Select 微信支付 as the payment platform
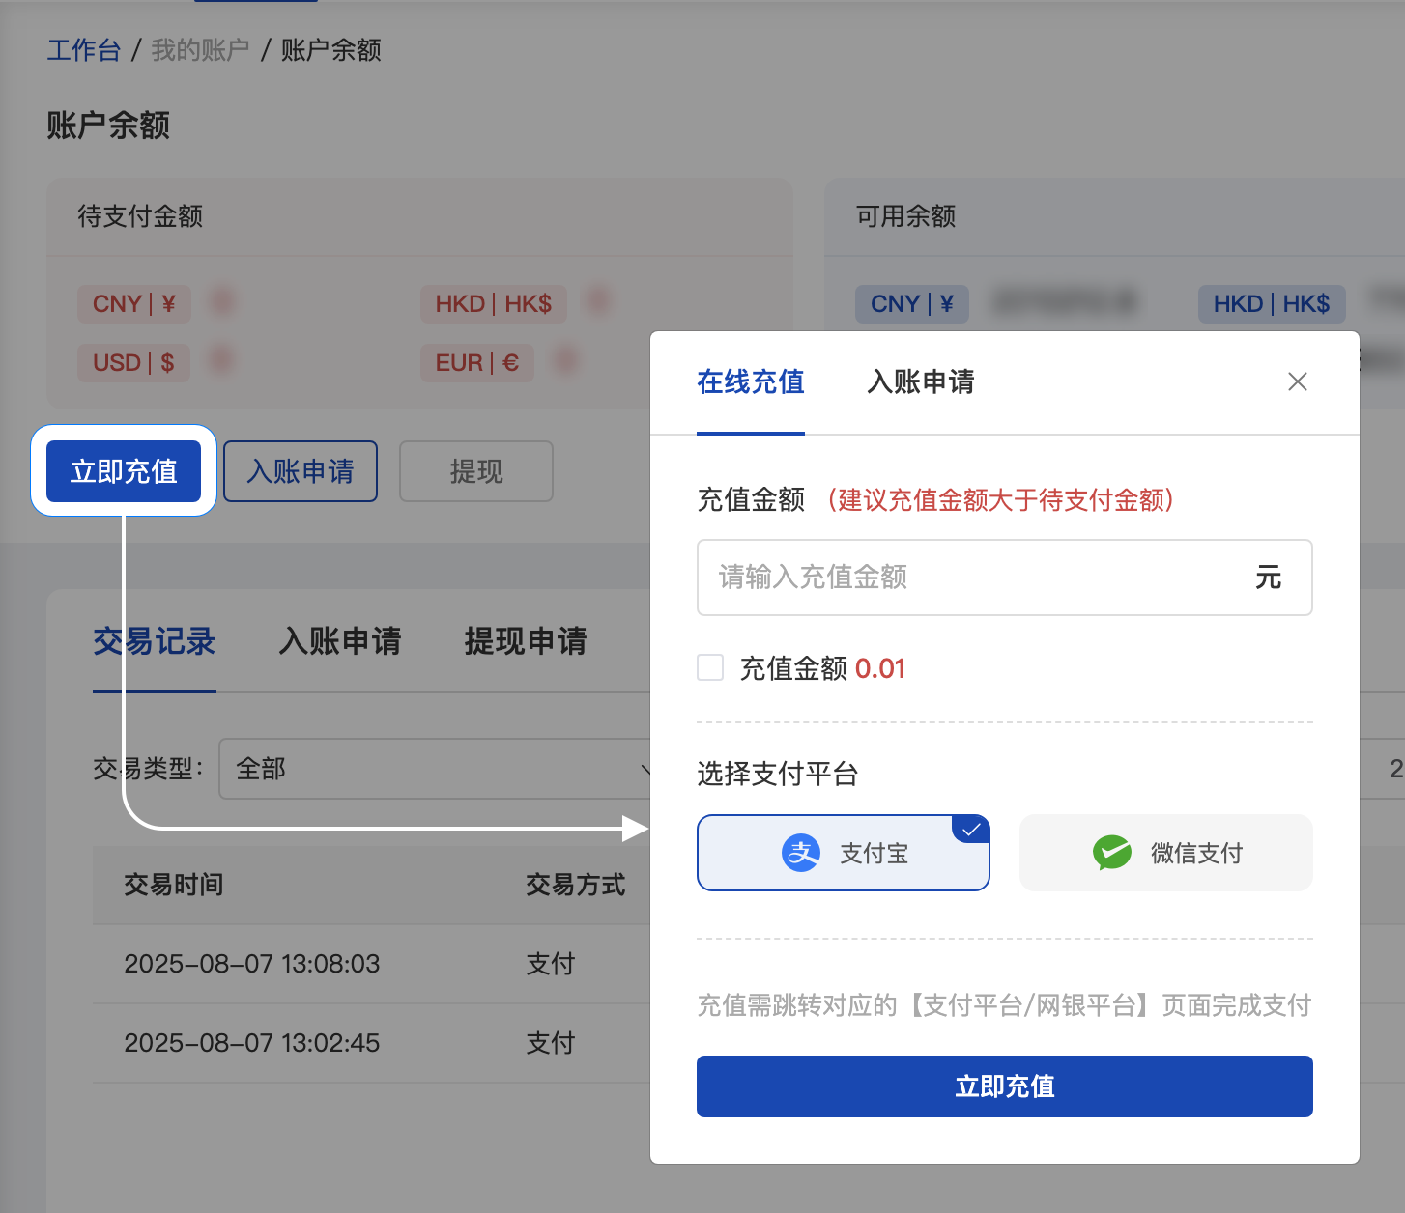This screenshot has height=1213, width=1405. (1165, 853)
